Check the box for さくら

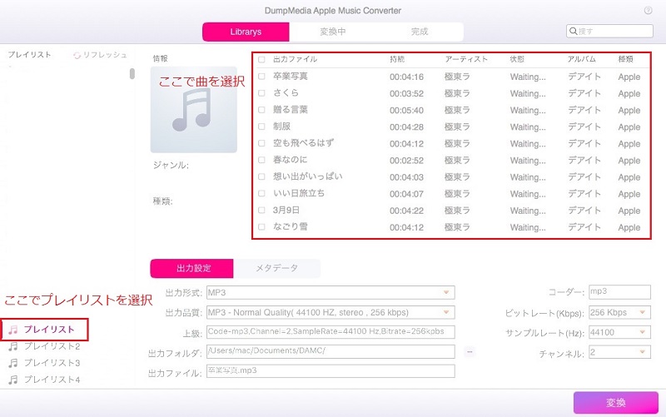[x=261, y=93]
